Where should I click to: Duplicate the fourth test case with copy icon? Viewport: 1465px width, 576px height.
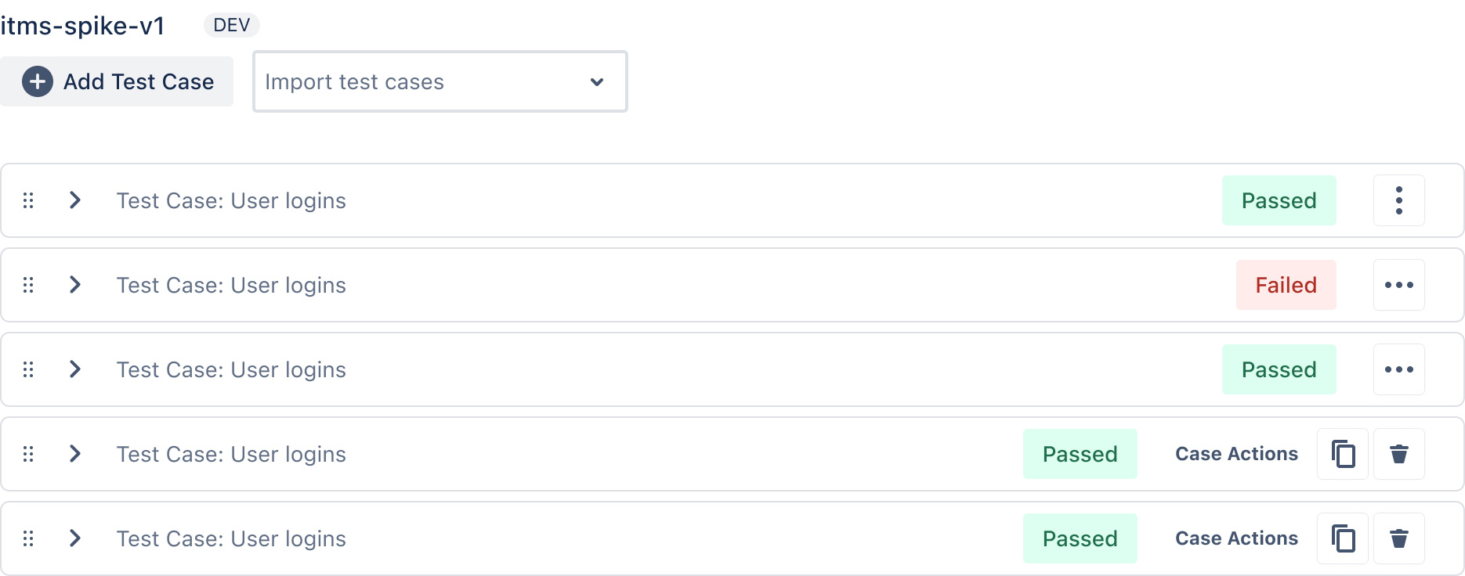tap(1343, 454)
